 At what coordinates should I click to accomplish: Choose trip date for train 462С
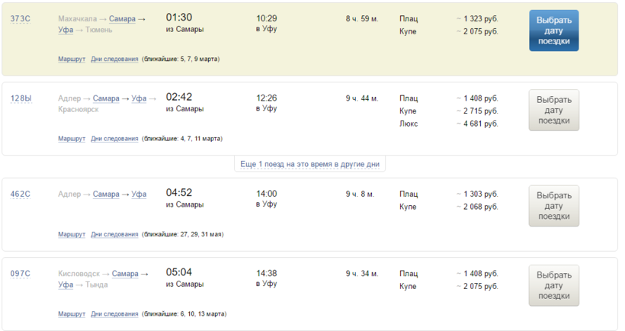tap(553, 205)
